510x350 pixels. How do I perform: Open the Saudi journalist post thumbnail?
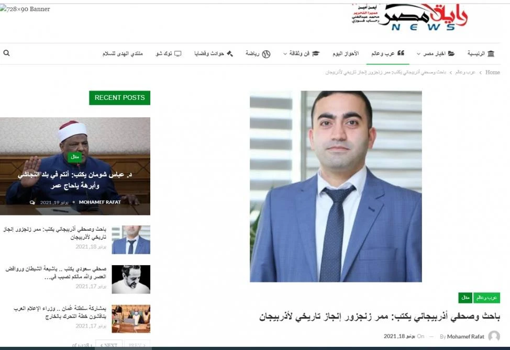131,279
